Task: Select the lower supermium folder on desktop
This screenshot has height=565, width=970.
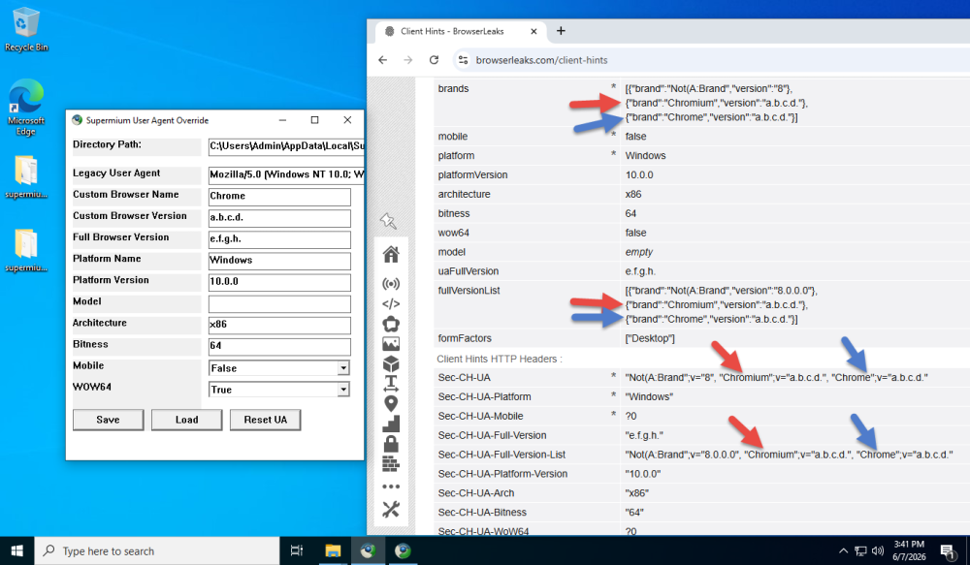Action: tap(26, 250)
